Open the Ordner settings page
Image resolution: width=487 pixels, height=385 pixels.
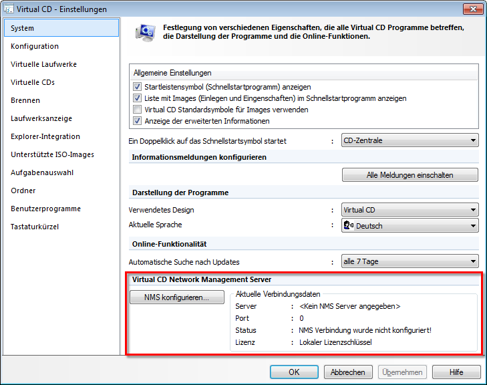coord(61,190)
